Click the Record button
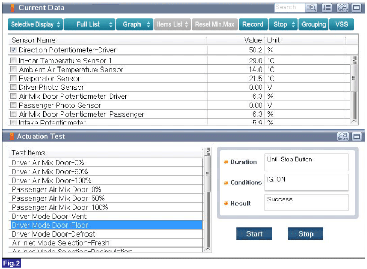 pyautogui.click(x=253, y=25)
